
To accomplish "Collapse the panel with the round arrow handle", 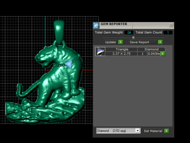I will click(133, 37).
